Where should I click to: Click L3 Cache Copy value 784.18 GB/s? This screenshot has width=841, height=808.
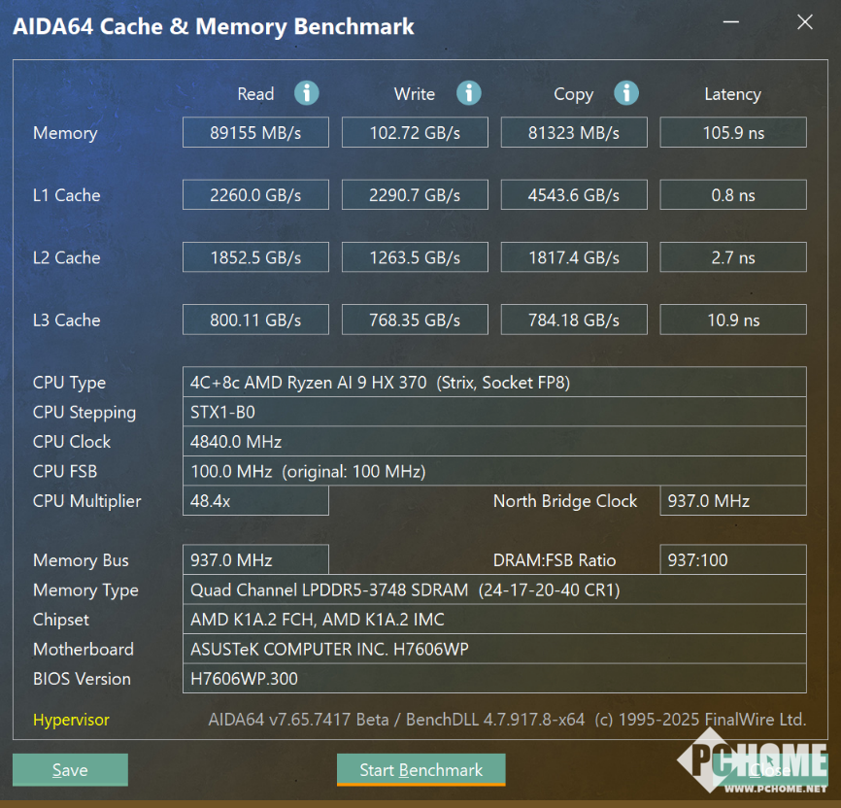point(574,320)
